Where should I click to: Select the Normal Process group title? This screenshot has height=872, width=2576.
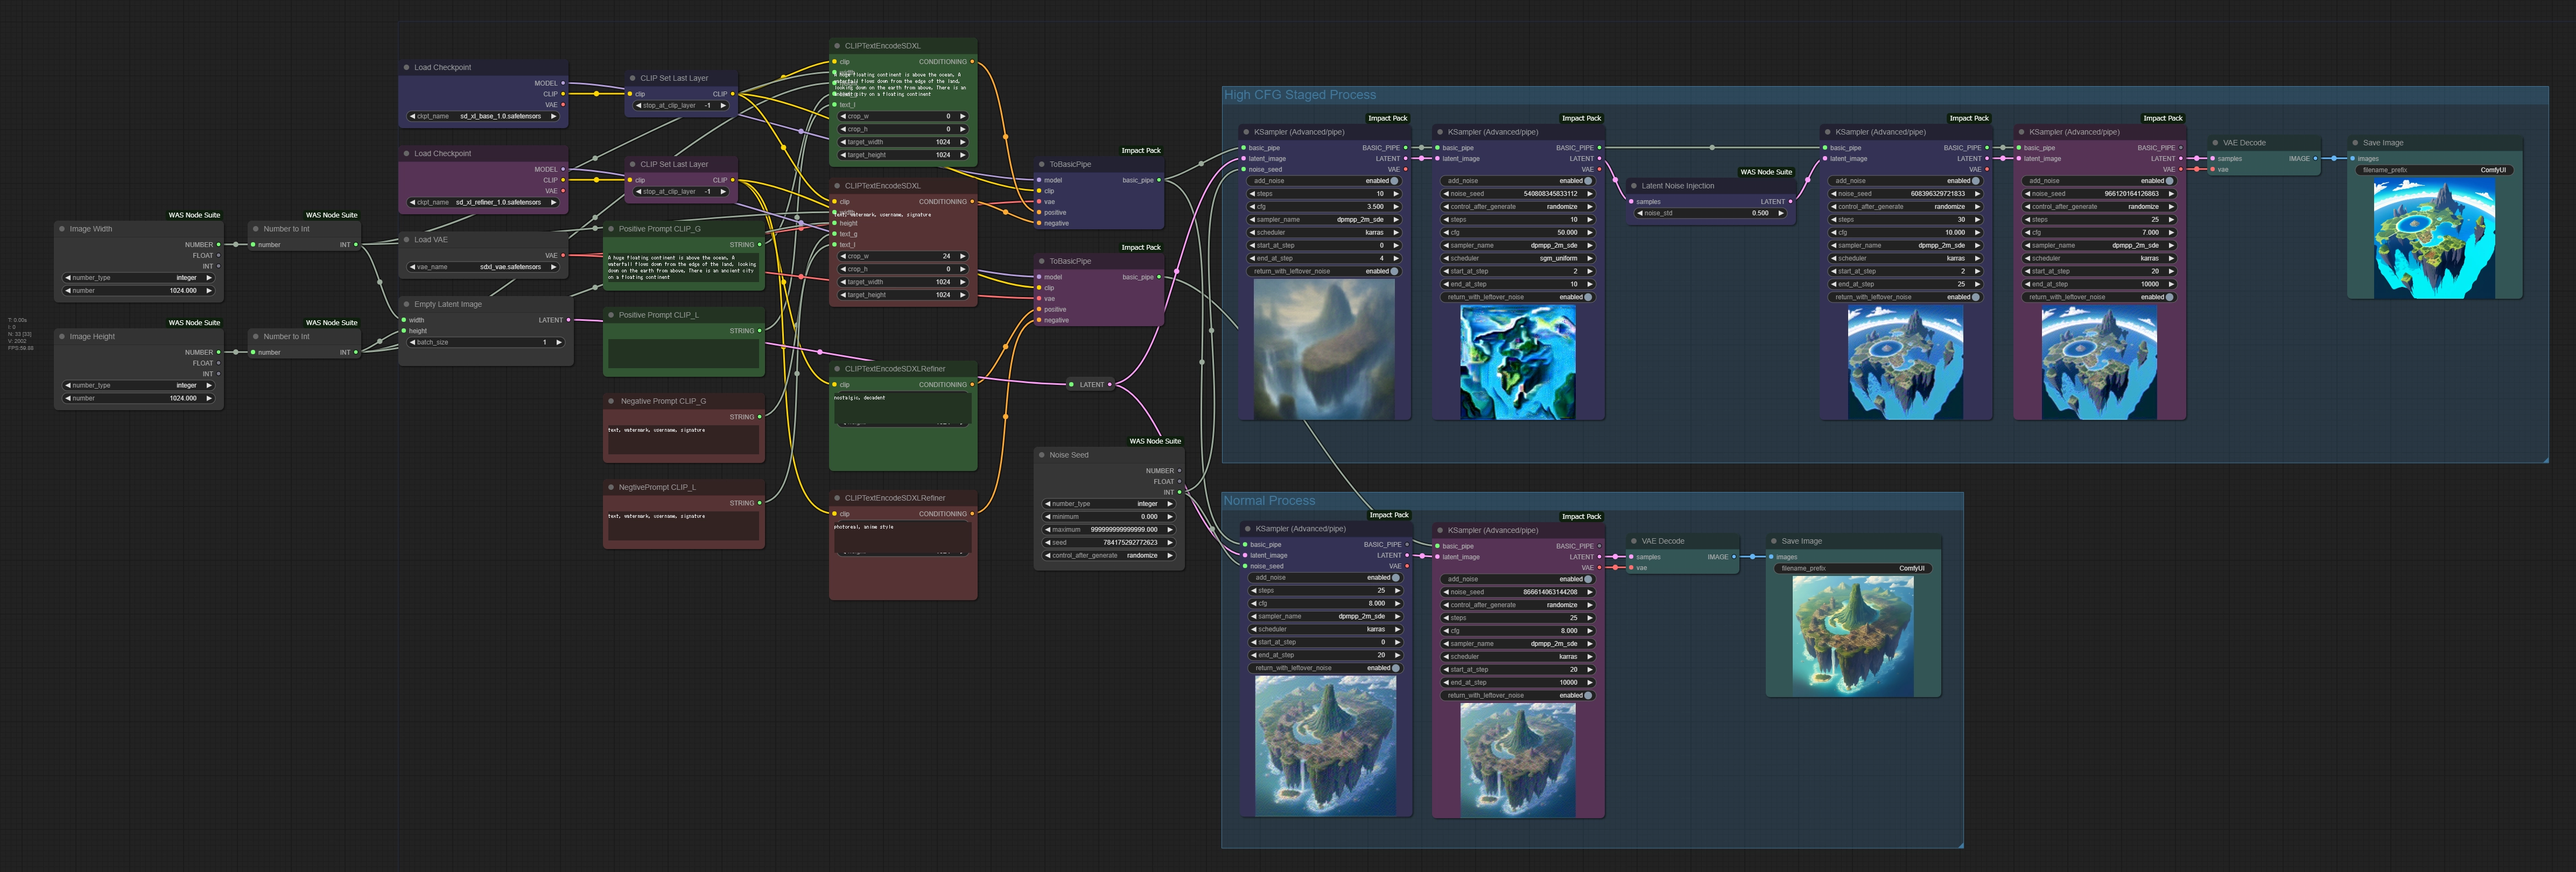[x=1269, y=501]
